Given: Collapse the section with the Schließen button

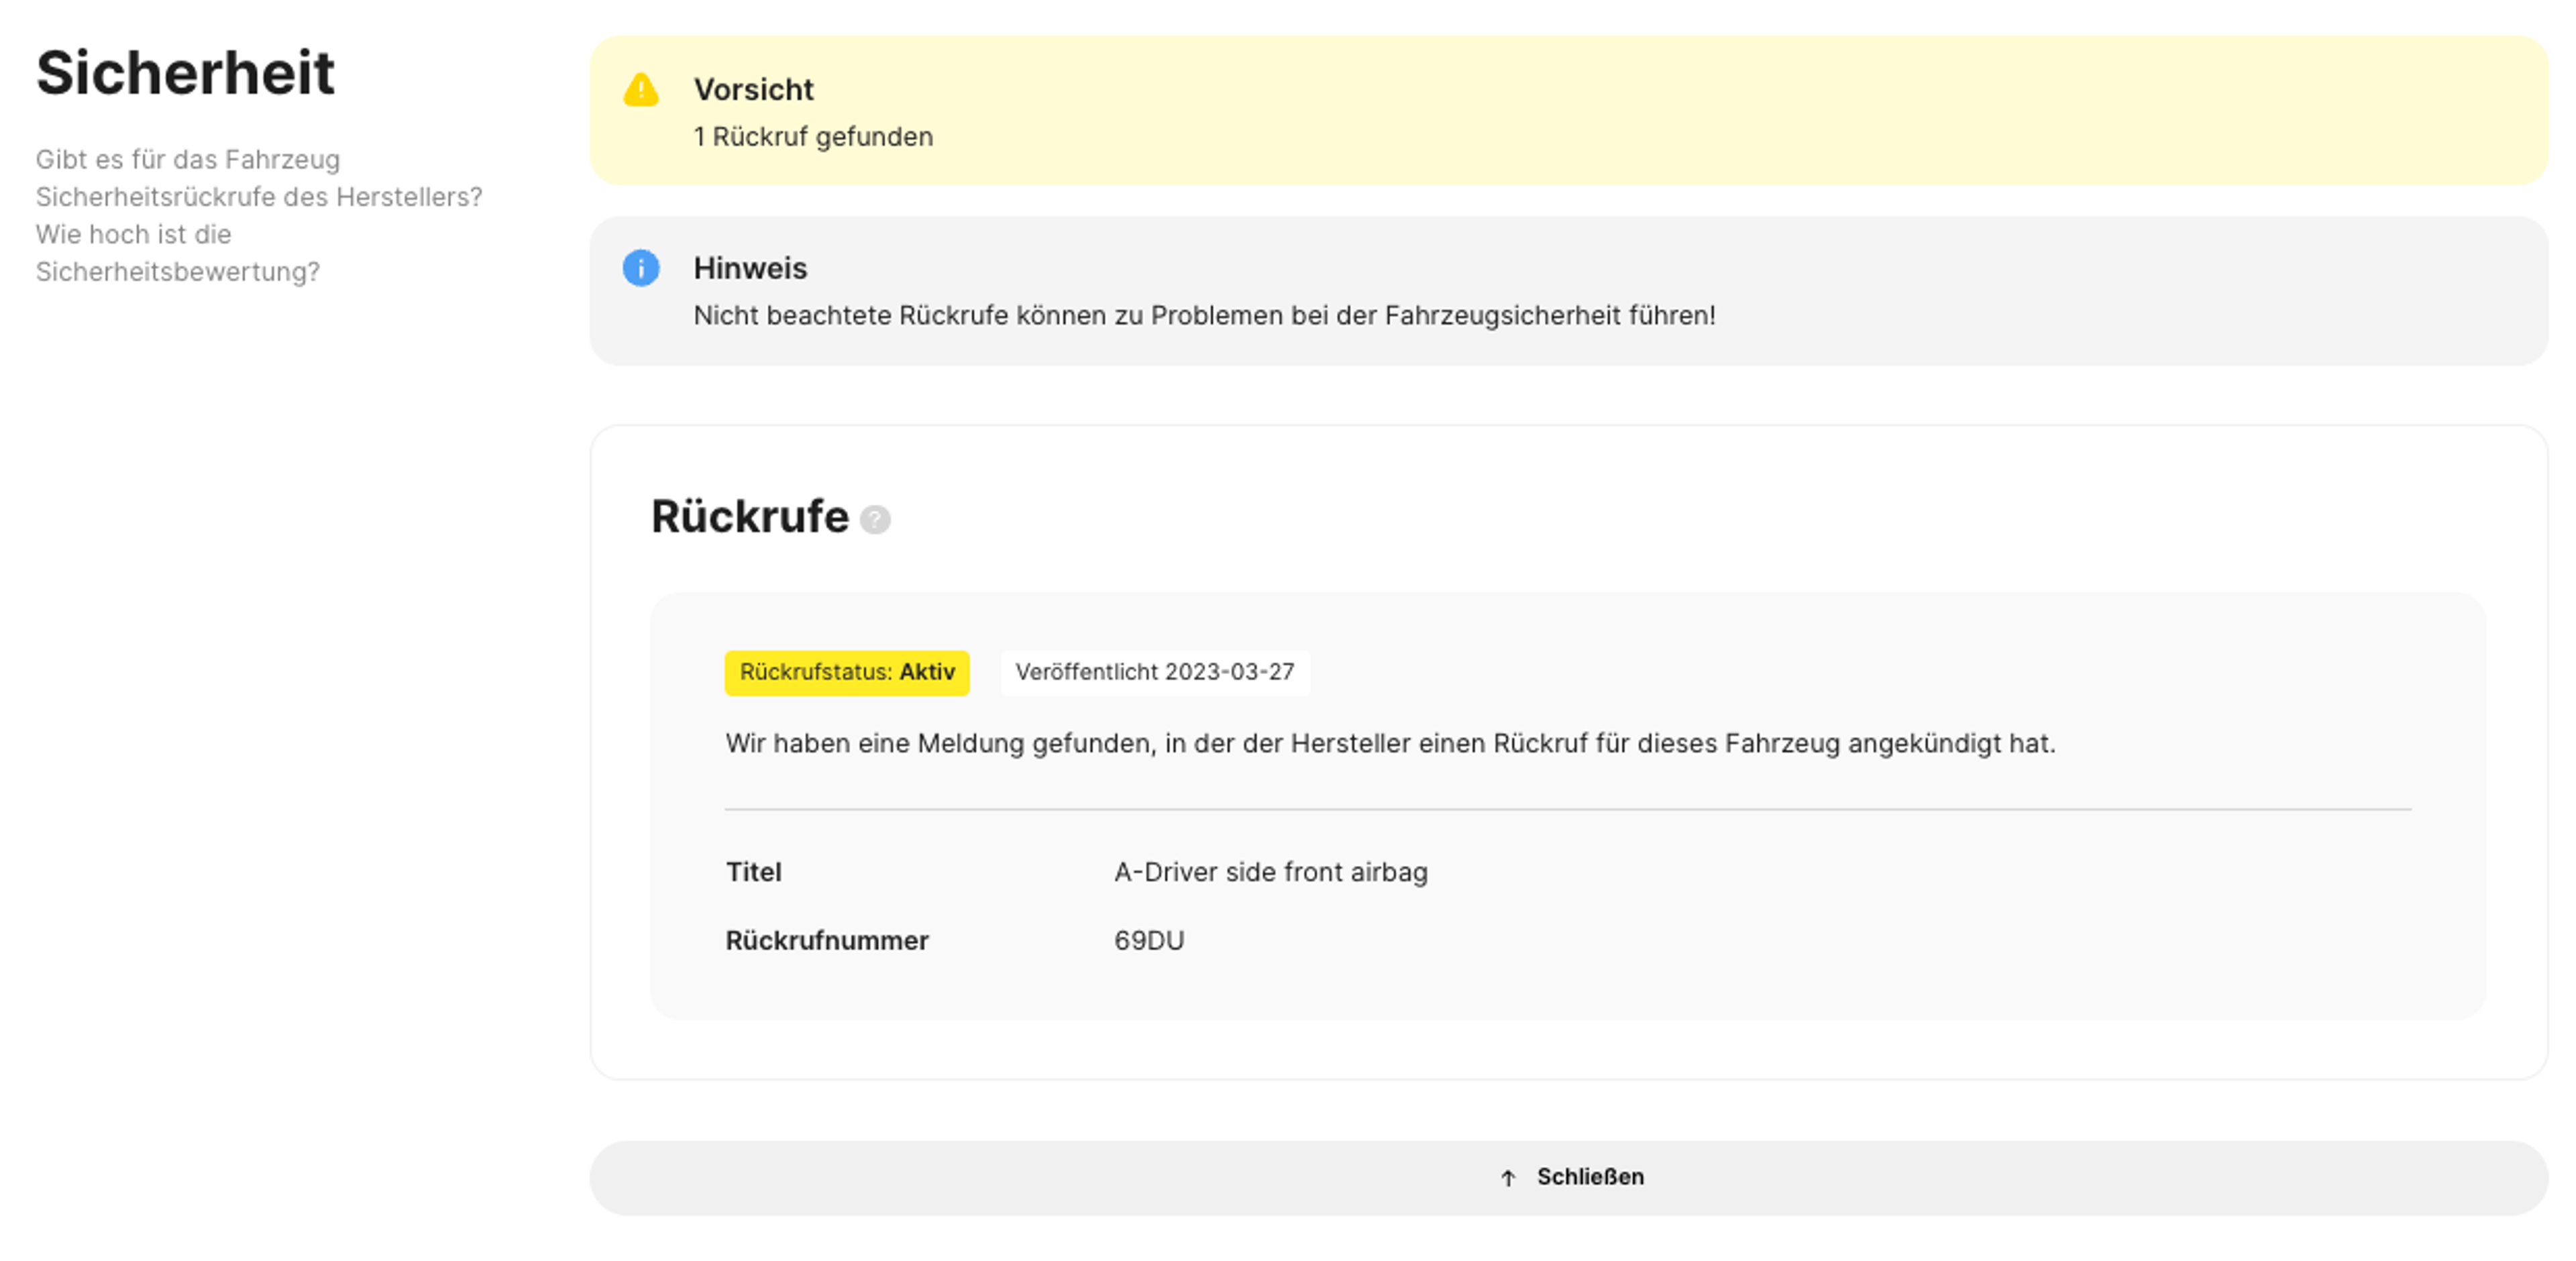Looking at the screenshot, I should point(1590,1177).
